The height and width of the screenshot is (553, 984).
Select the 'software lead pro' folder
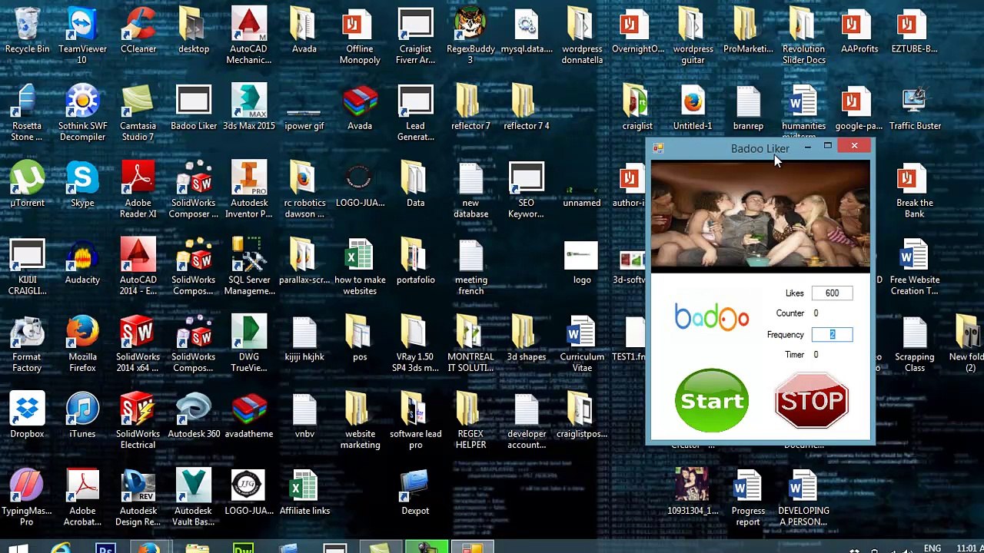coord(415,420)
